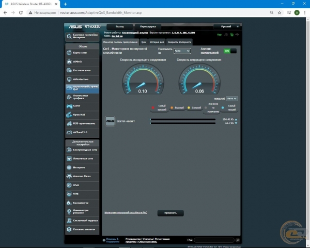Open the IPv6 settings icon
This screenshot has height=248, width=310.
tap(69, 185)
